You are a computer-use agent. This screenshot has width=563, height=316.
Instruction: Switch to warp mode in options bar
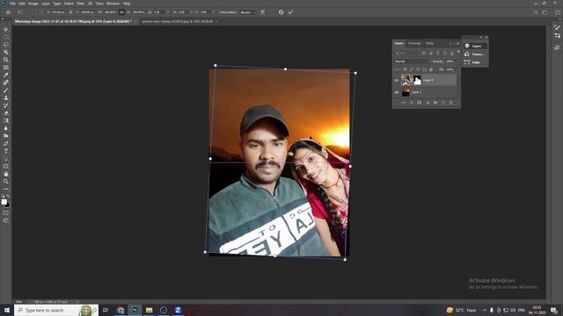tap(262, 12)
